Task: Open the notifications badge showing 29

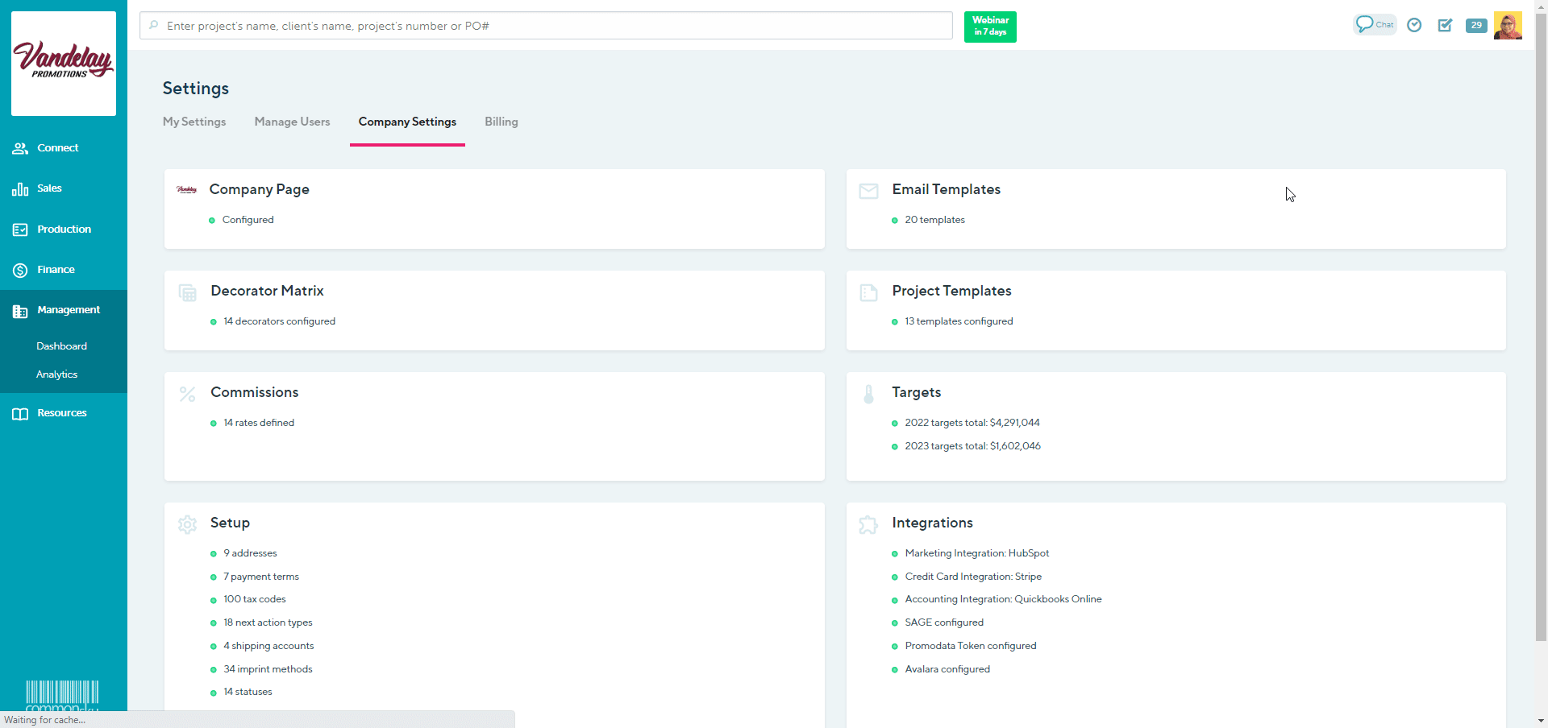Action: [x=1475, y=26]
